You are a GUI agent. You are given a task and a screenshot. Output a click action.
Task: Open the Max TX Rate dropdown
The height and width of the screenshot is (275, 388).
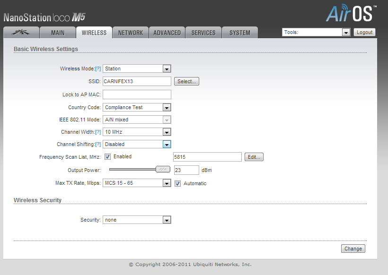(137, 183)
